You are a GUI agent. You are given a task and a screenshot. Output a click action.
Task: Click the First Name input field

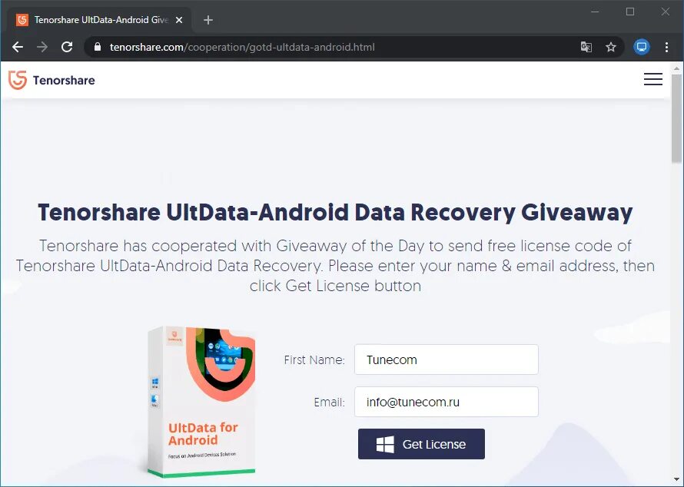coord(447,359)
